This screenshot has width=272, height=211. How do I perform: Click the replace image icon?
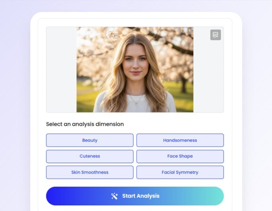[215, 35]
